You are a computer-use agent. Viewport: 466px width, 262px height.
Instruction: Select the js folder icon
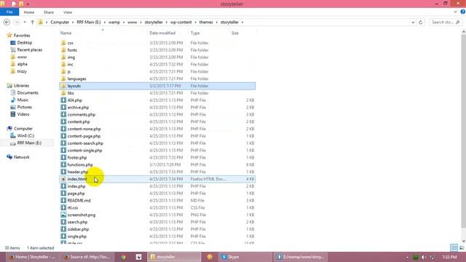[x=63, y=71]
